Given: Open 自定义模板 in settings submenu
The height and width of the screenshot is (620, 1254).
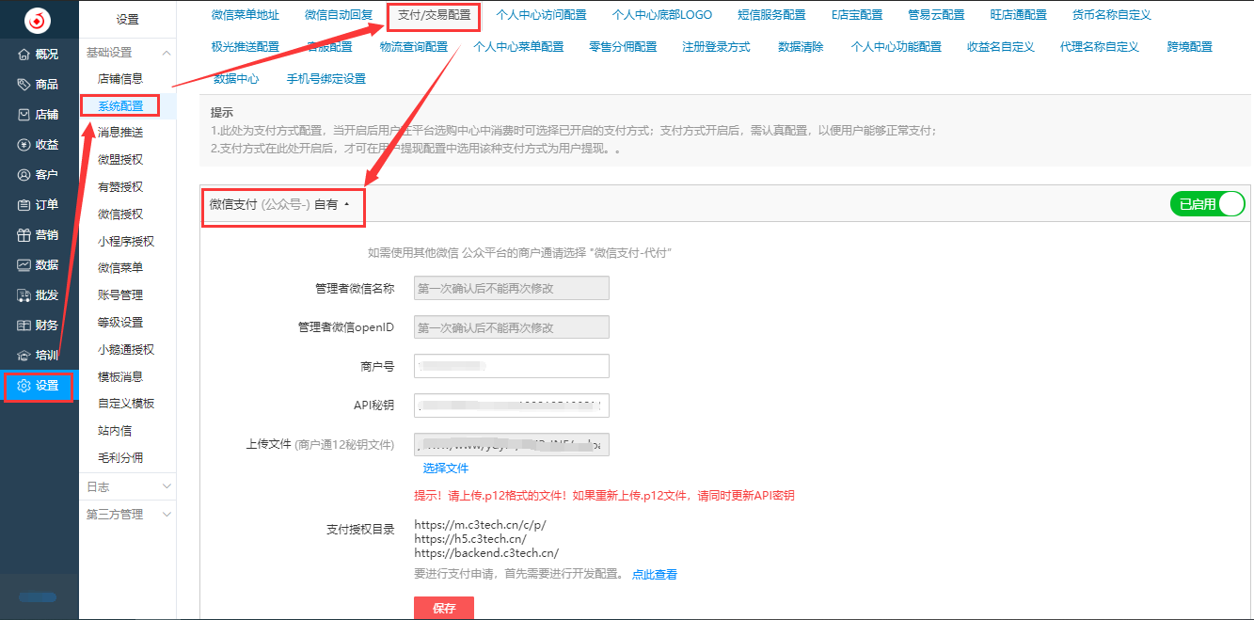Looking at the screenshot, I should pyautogui.click(x=126, y=403).
